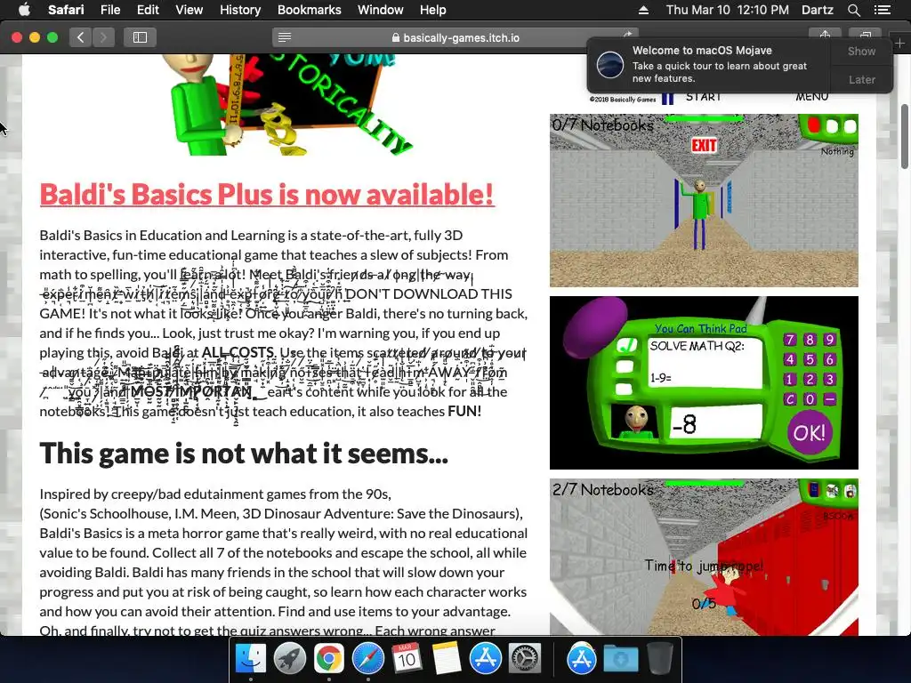
Task: Click the eject icon in menu bar
Action: click(643, 10)
